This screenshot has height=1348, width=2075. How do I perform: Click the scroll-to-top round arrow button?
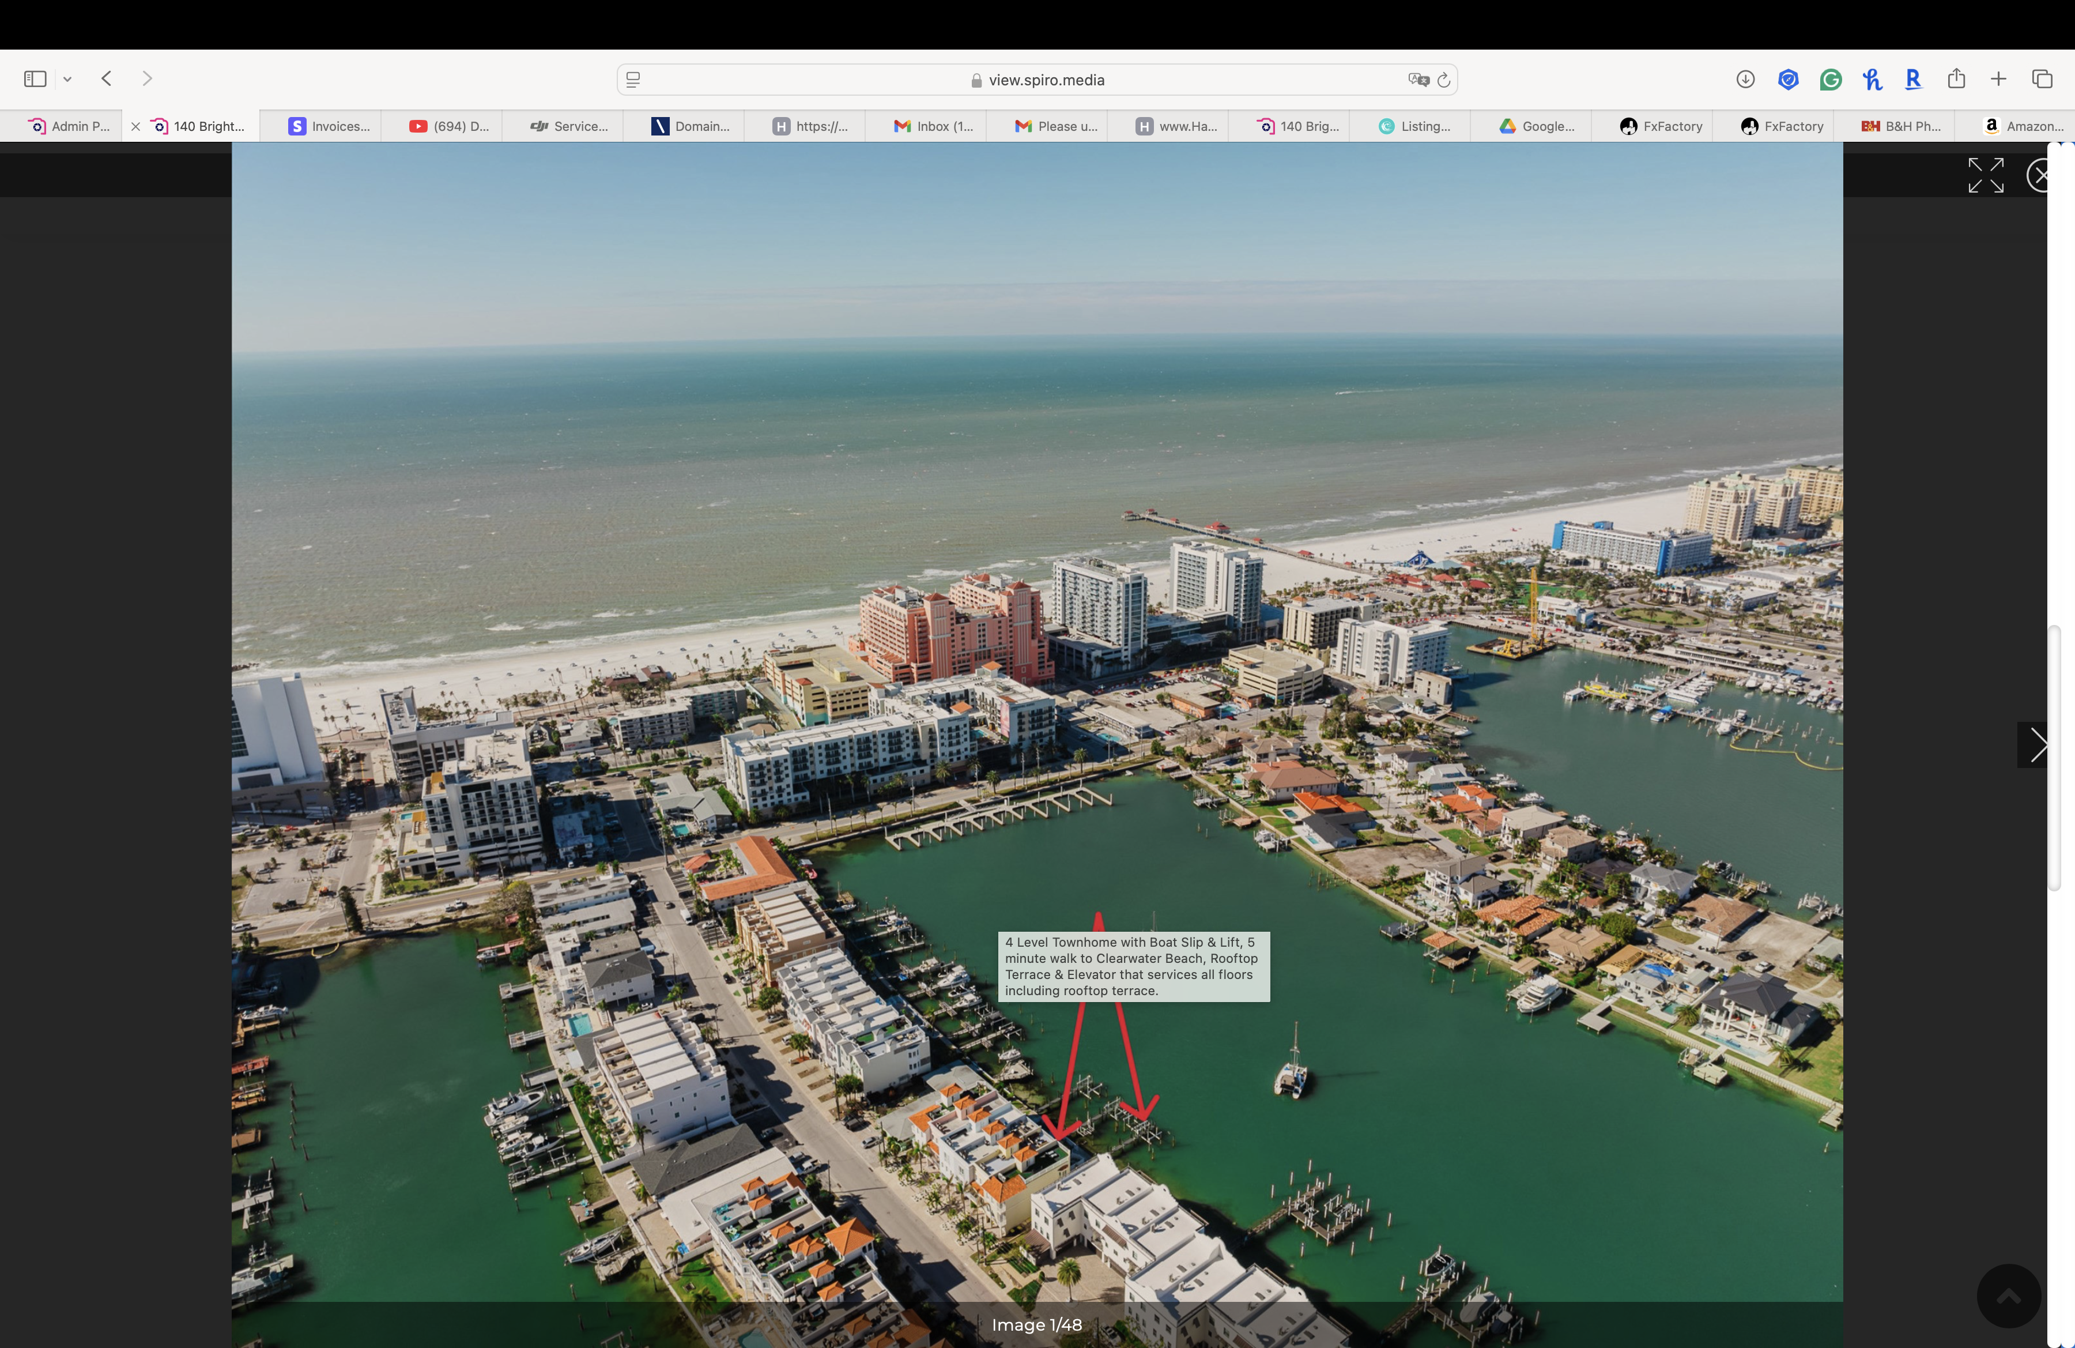pyautogui.click(x=2009, y=1296)
